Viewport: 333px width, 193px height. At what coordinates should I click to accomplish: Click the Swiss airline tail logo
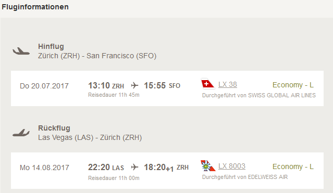208,84
